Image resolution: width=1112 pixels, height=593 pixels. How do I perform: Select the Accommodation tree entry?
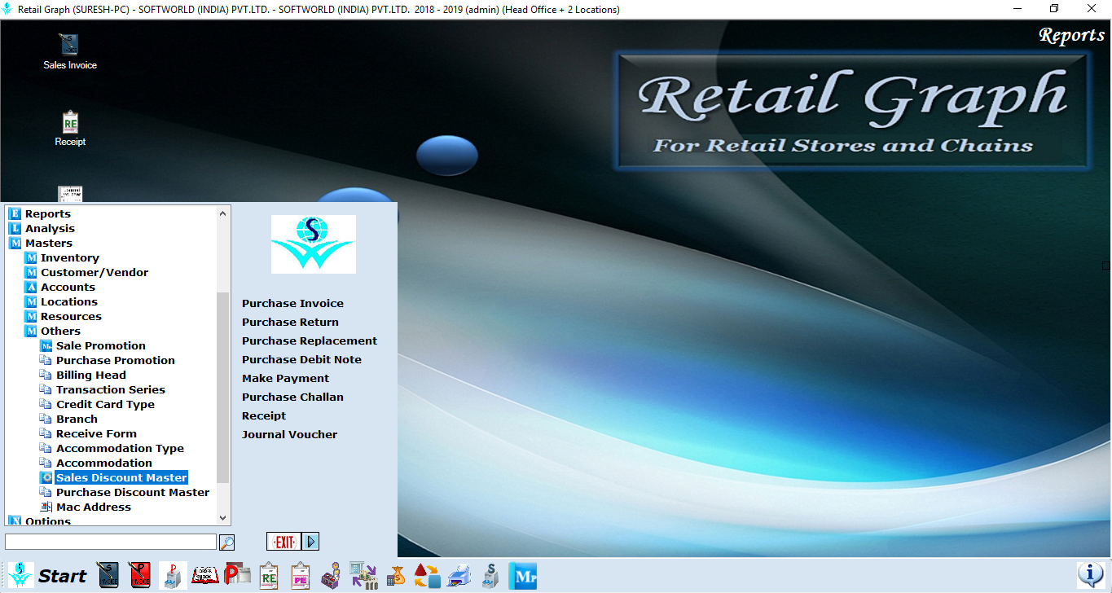point(104,463)
